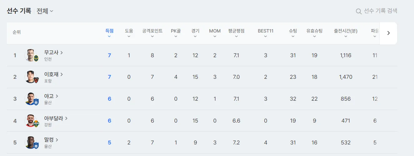
Task: Click 야고 player avatar
Action: (x=31, y=99)
